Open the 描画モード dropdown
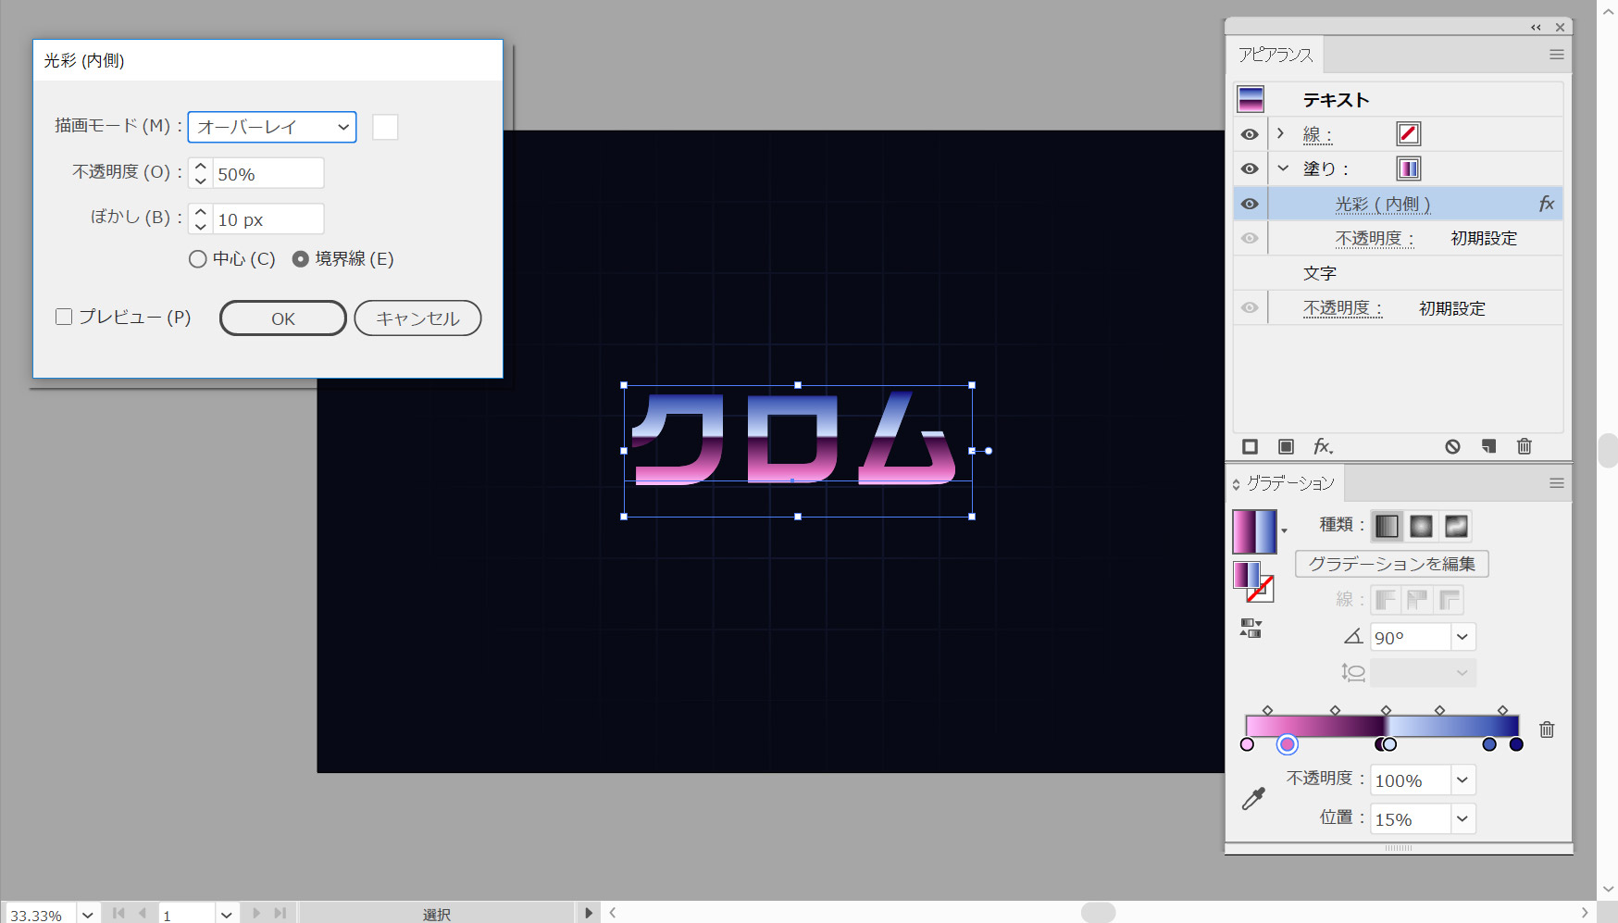 point(272,127)
